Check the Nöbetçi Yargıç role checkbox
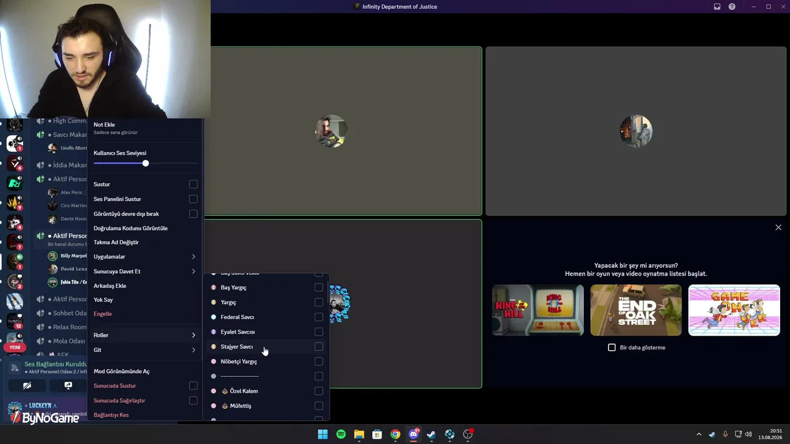The height and width of the screenshot is (444, 790). point(318,361)
